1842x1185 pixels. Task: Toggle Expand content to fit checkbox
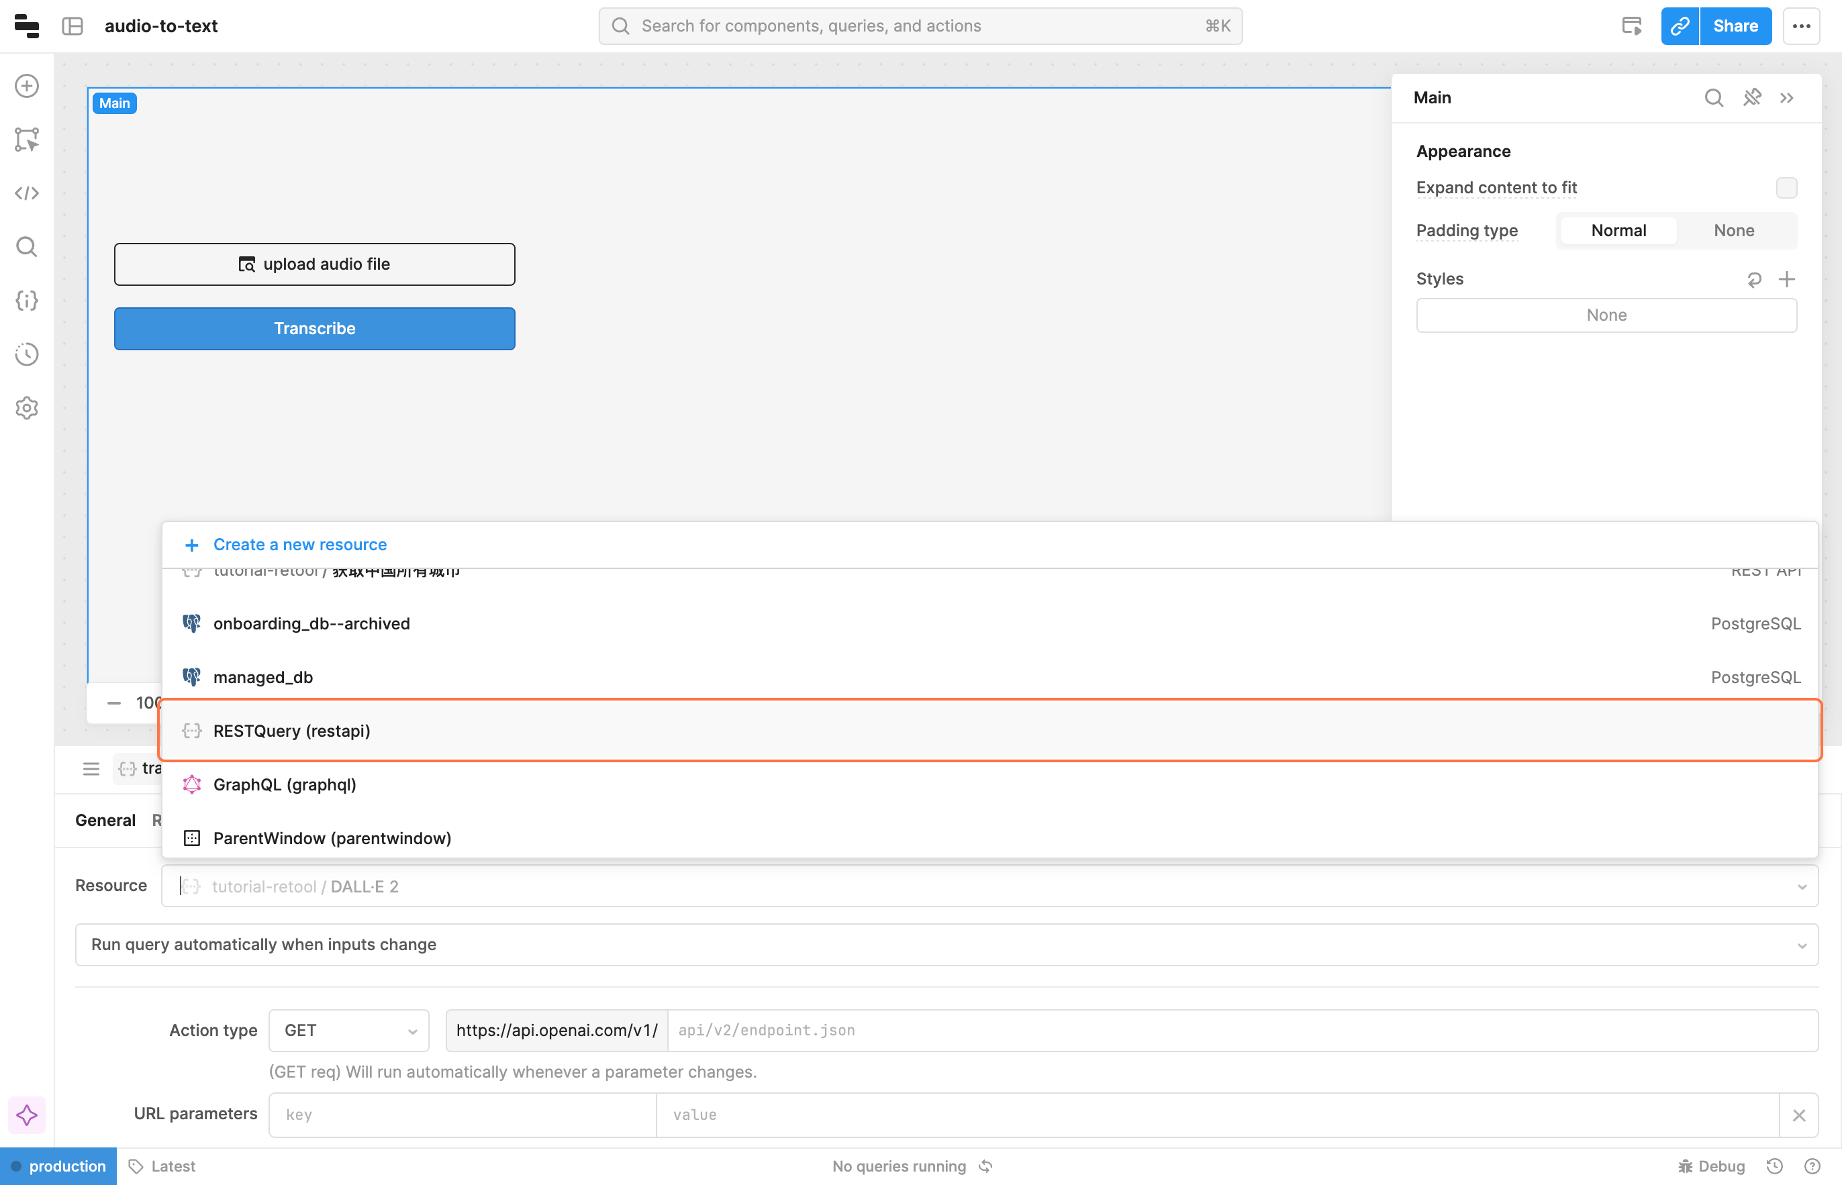1786,188
